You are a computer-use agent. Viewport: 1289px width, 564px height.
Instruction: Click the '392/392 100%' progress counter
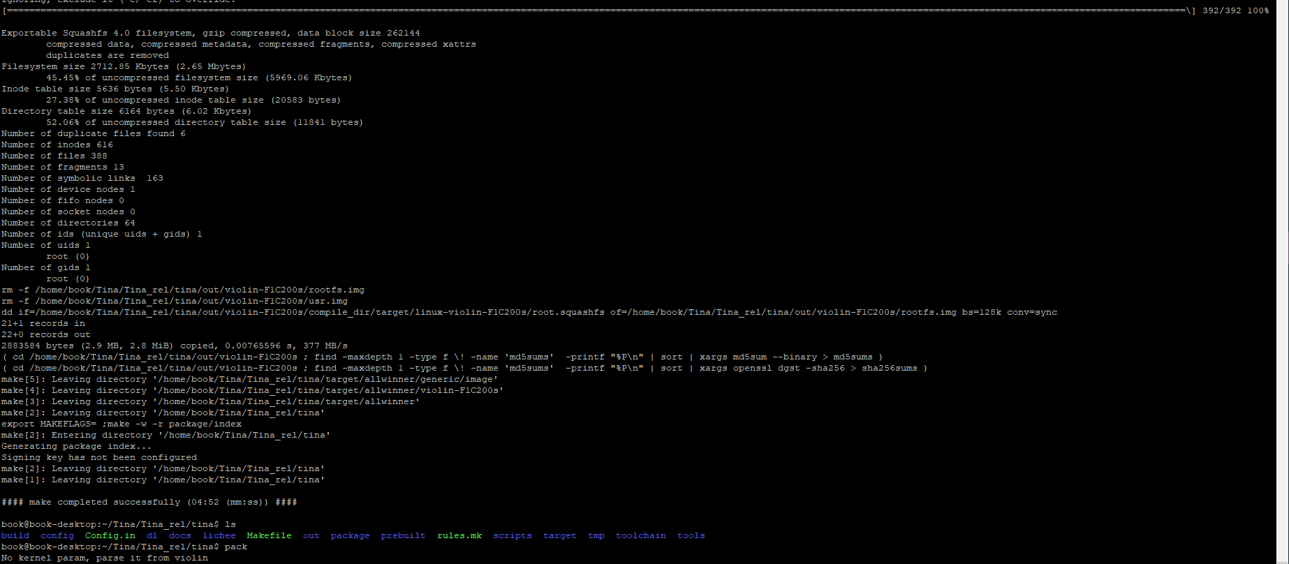pos(1236,10)
